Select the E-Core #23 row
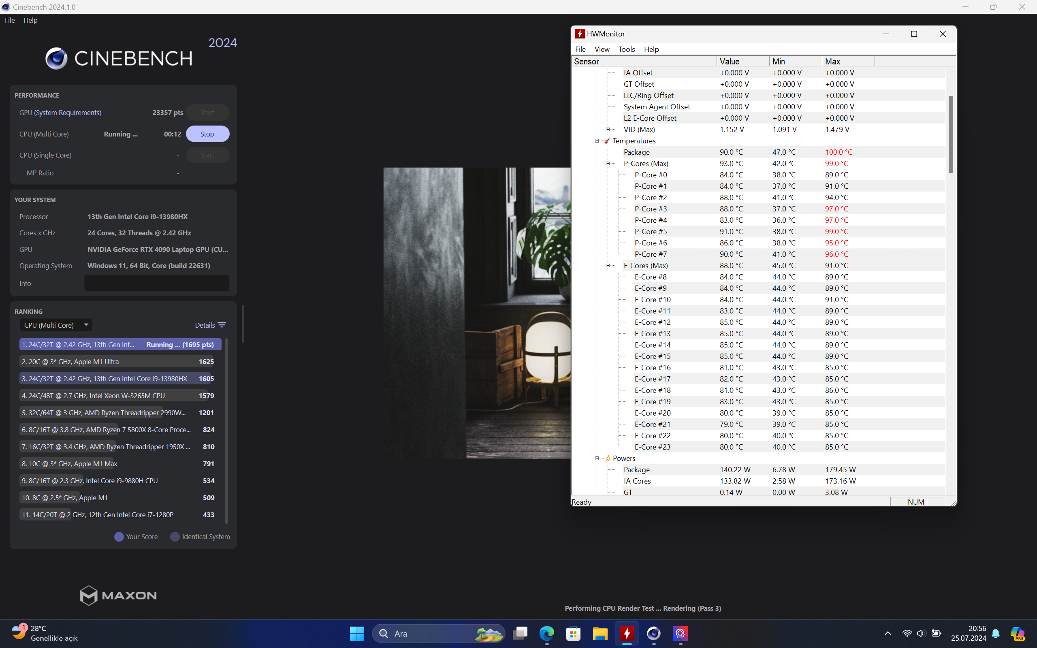Image resolution: width=1037 pixels, height=648 pixels. (789, 447)
